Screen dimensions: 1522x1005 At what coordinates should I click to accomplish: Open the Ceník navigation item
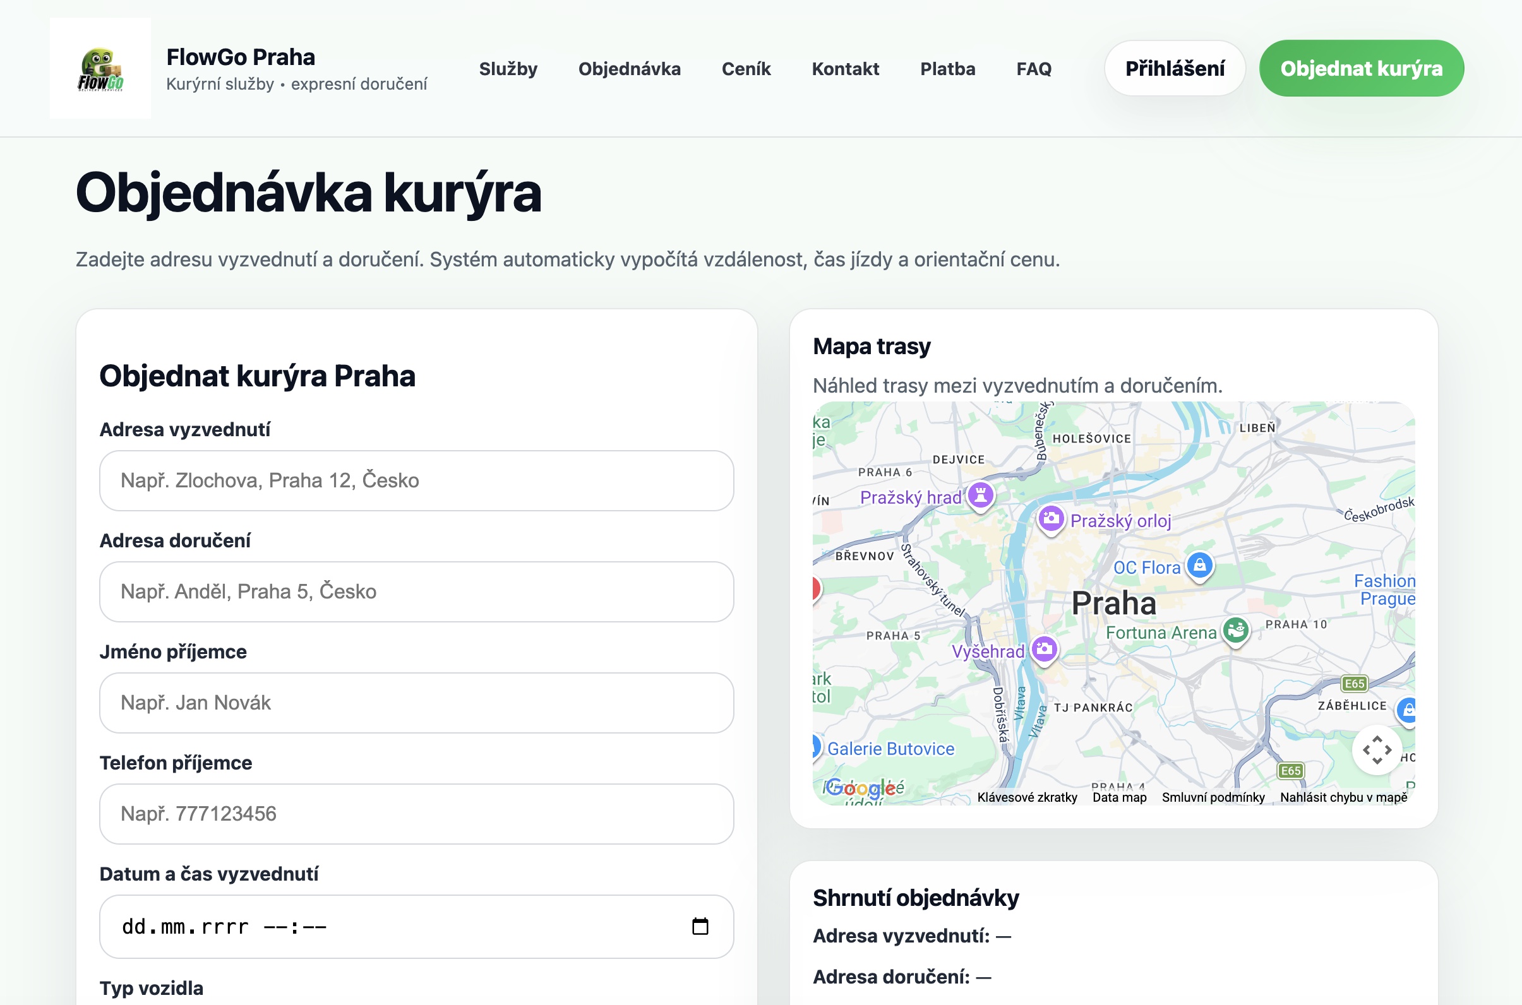(x=746, y=69)
